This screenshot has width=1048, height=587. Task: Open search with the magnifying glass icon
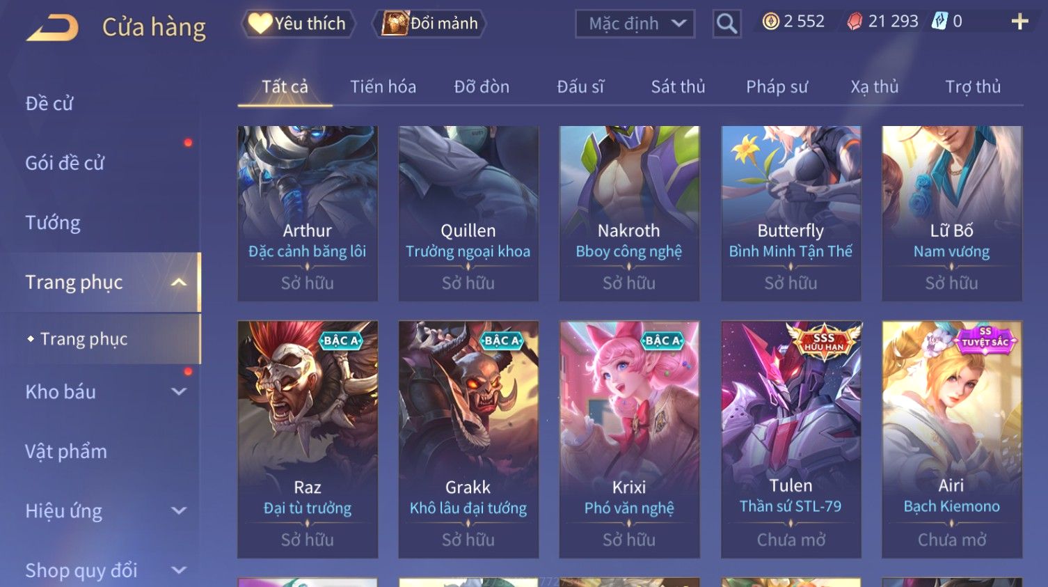point(727,24)
